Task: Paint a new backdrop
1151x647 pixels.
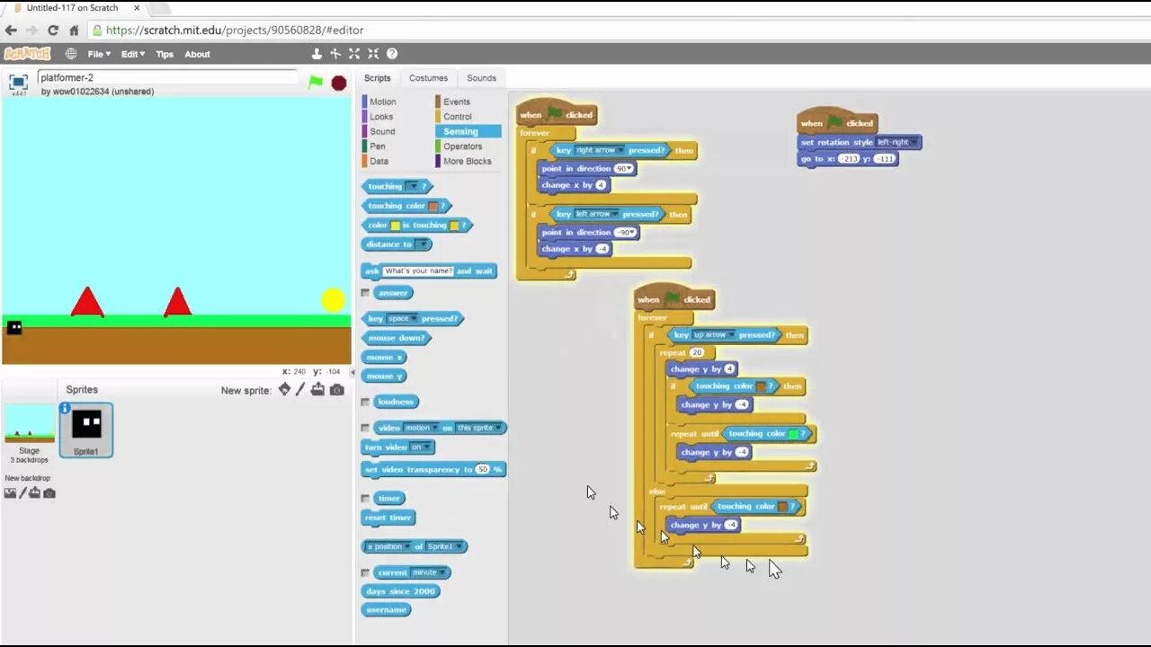Action: click(22, 492)
